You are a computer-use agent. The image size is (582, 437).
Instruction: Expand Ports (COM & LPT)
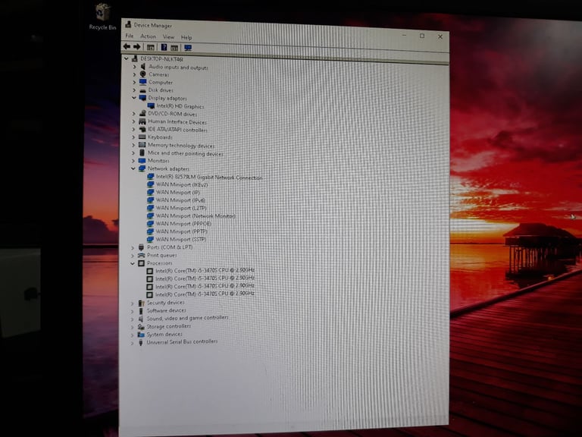pyautogui.click(x=133, y=247)
